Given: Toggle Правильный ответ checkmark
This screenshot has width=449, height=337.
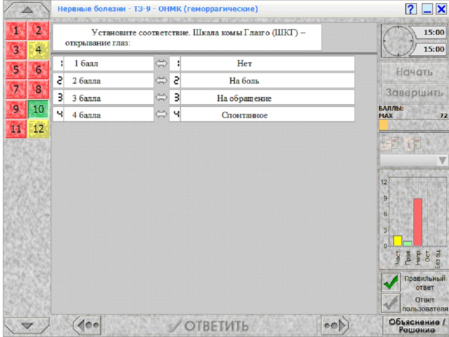Looking at the screenshot, I should 391,282.
